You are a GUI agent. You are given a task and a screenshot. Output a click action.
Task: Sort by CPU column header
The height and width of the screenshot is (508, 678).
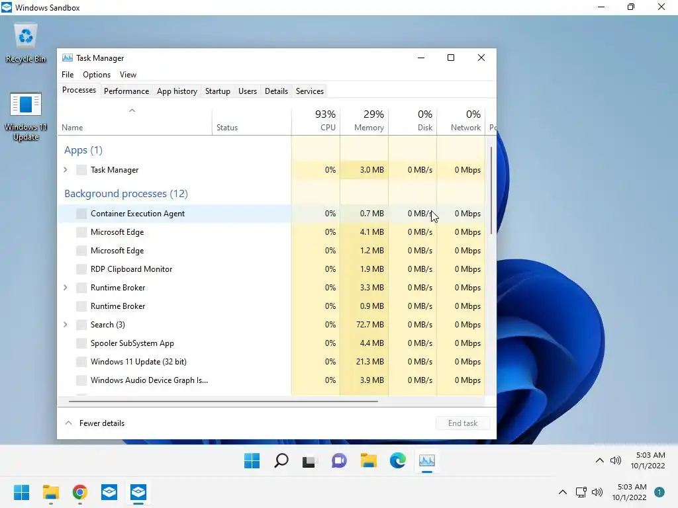(x=316, y=120)
